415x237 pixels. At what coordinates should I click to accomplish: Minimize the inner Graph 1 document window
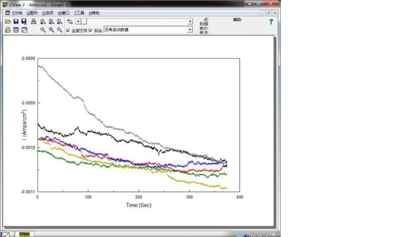coord(262,13)
